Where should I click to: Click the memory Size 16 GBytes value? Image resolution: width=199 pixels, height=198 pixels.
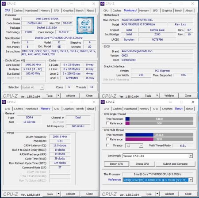pos(29,122)
